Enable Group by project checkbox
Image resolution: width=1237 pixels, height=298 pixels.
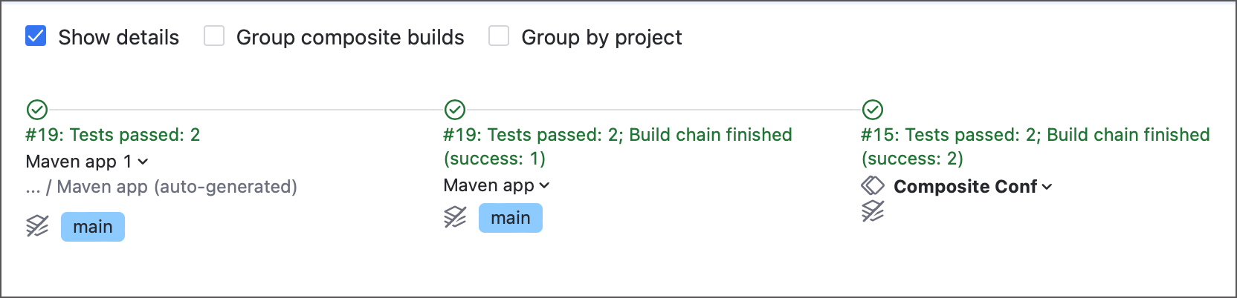coord(499,36)
